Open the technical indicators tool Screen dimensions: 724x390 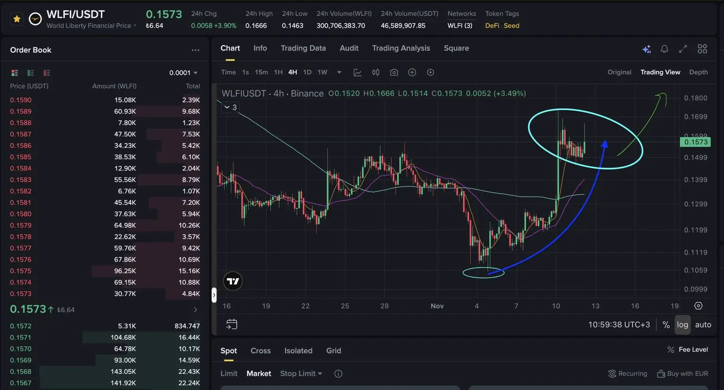(x=358, y=73)
